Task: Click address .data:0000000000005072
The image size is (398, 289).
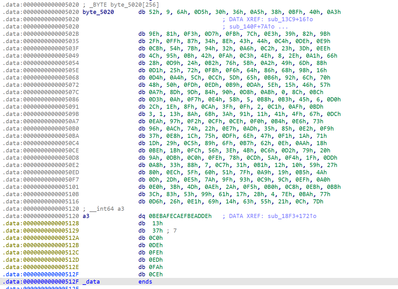Action: pos(41,85)
